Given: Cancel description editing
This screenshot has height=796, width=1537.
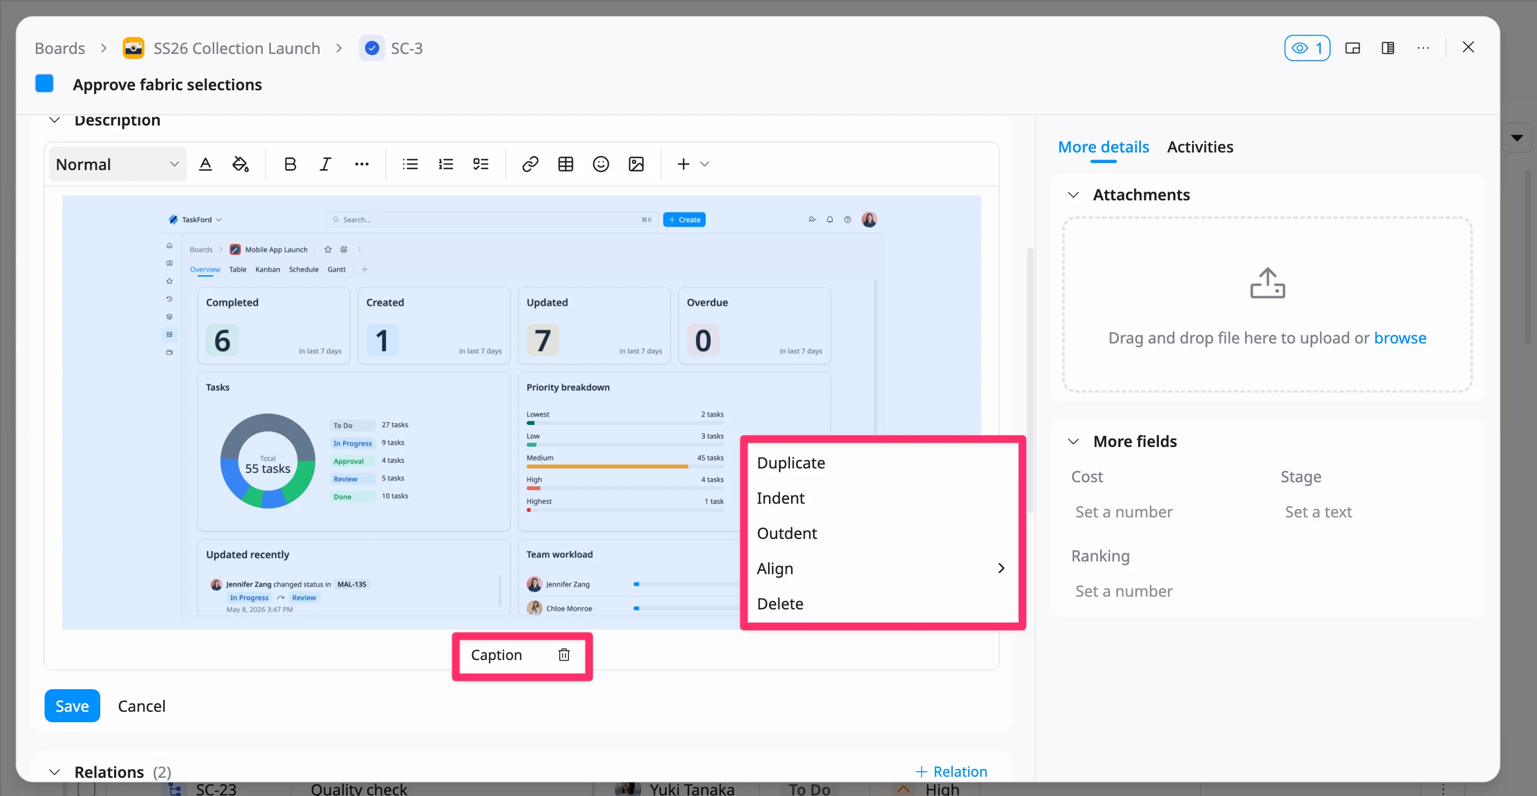Looking at the screenshot, I should point(142,706).
